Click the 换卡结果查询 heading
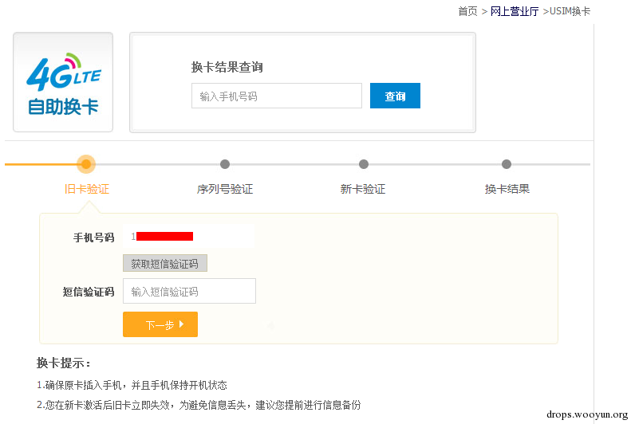 click(227, 67)
